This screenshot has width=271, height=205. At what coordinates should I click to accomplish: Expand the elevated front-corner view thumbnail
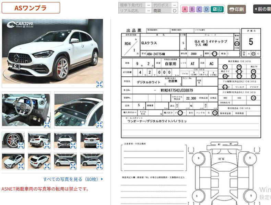pyautogui.click(x=21, y=166)
